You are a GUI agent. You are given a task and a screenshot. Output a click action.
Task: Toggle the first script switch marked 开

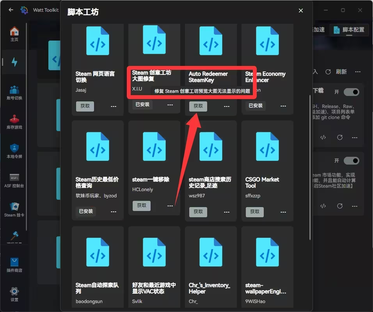(352, 92)
